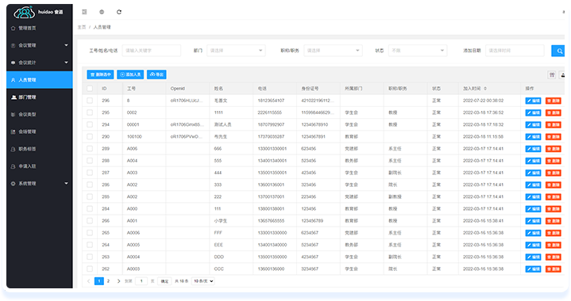The height and width of the screenshot is (301, 571).
Task: Click the 导出 export button
Action: pyautogui.click(x=156, y=74)
